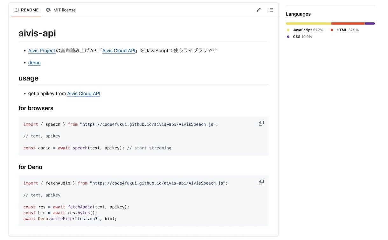Click the Deno.writeFile test.mp3 code line

(70, 219)
